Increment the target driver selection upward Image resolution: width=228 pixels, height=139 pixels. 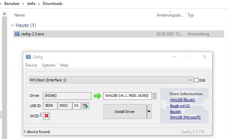[x=155, y=94]
